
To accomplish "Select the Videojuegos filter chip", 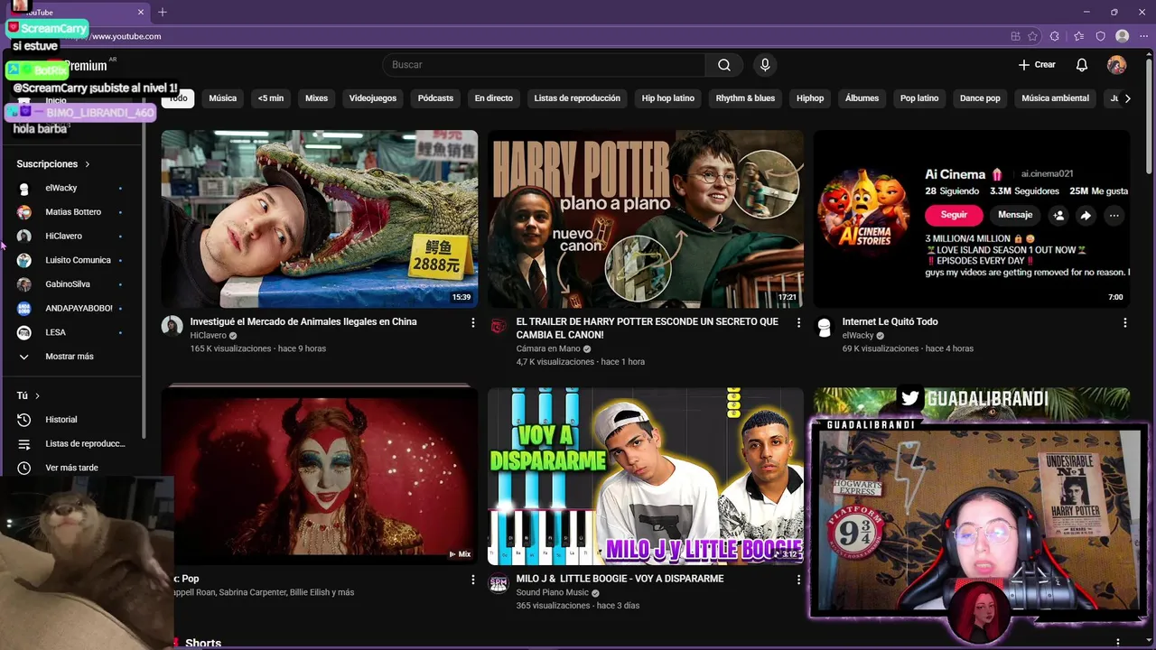I will (373, 98).
